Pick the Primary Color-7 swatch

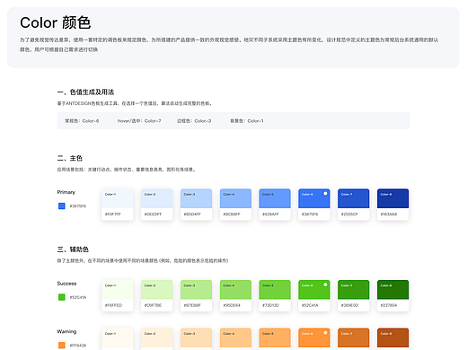pyautogui.click(x=354, y=205)
